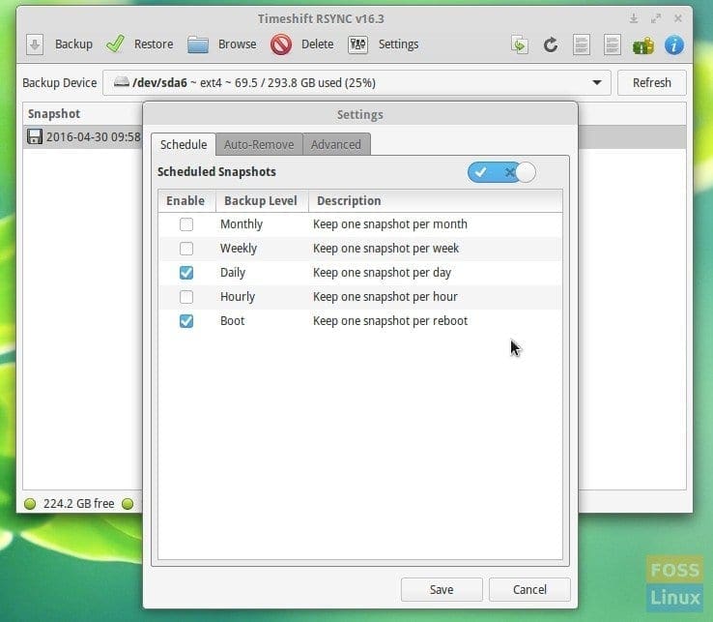Click the Monthly backup level label
Image resolution: width=713 pixels, height=622 pixels.
tap(242, 224)
